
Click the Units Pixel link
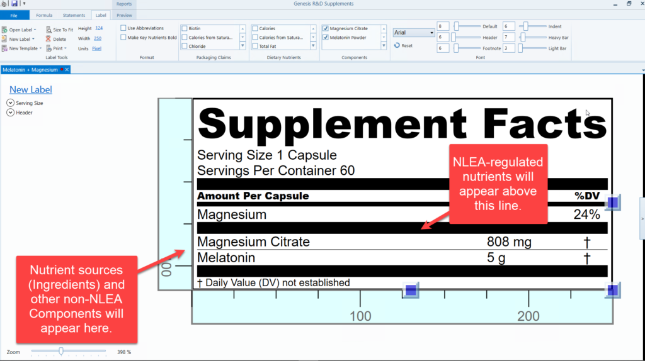96,48
